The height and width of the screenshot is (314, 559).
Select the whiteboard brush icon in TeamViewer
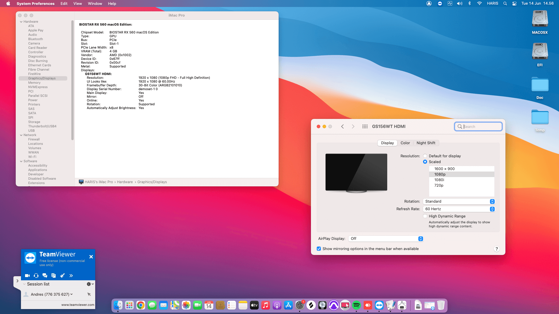62,275
